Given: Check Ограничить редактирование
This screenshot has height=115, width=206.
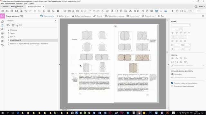Looking at the screenshot, I should click(172, 86).
